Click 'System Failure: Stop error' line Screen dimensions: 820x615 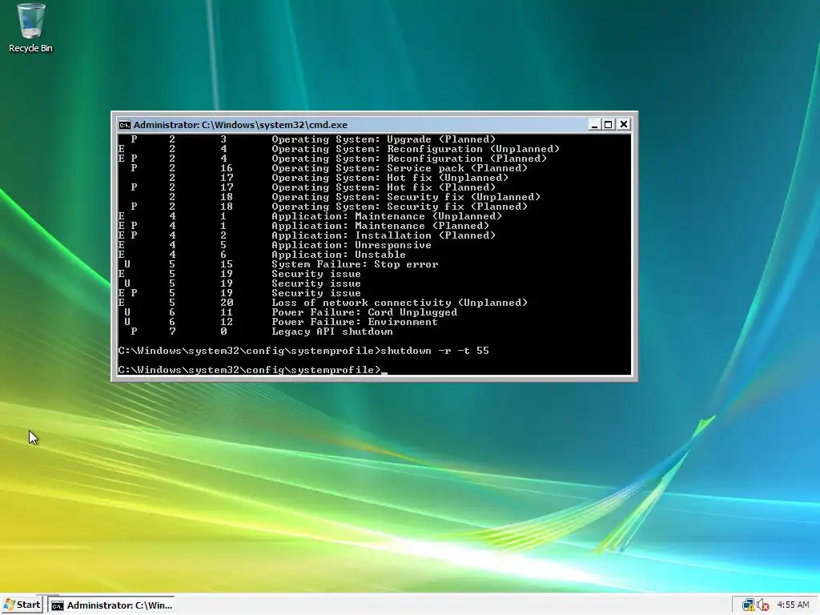tap(355, 264)
